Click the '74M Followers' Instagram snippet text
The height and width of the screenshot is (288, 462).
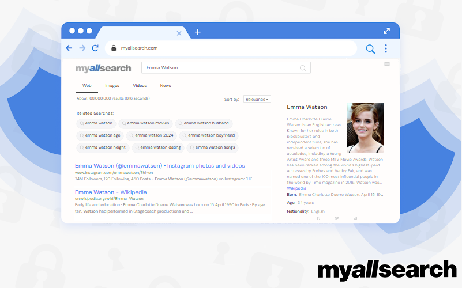pos(164,179)
